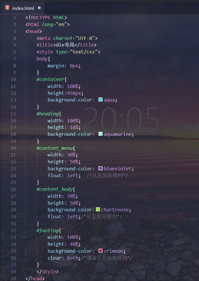Click the blueviolet color swatch
Image resolution: width=199 pixels, height=281 pixels.
pyautogui.click(x=101, y=169)
